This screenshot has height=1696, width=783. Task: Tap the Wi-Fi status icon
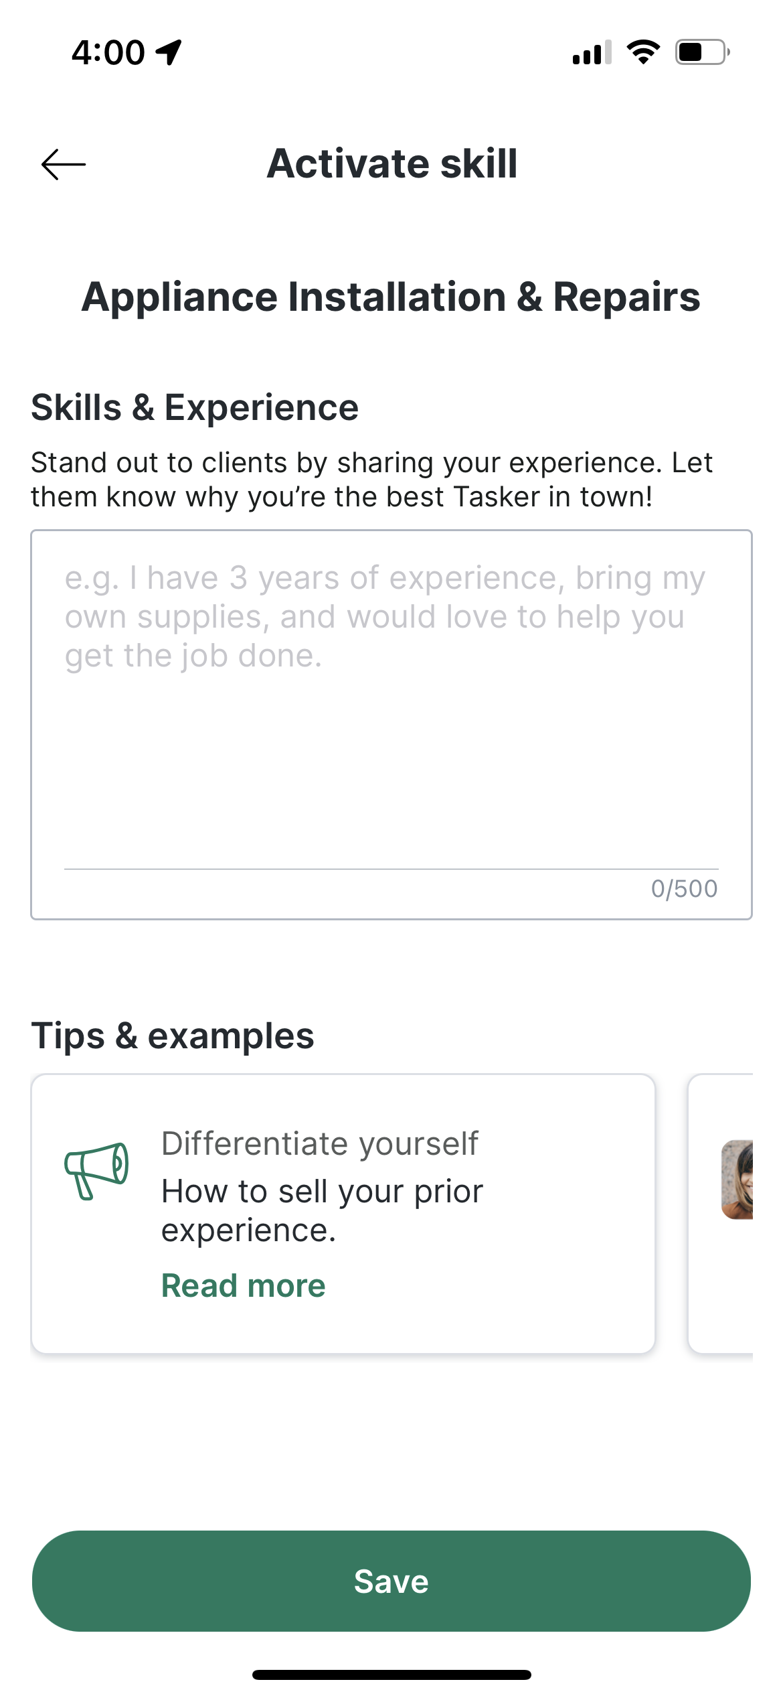pyautogui.click(x=643, y=52)
